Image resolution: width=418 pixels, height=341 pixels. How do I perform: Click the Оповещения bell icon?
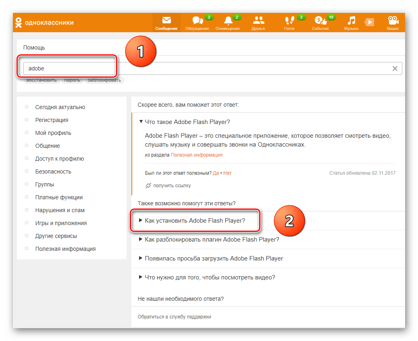coord(228,21)
